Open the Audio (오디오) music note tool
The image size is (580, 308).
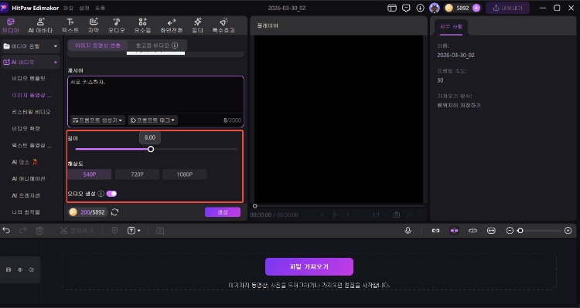(117, 25)
